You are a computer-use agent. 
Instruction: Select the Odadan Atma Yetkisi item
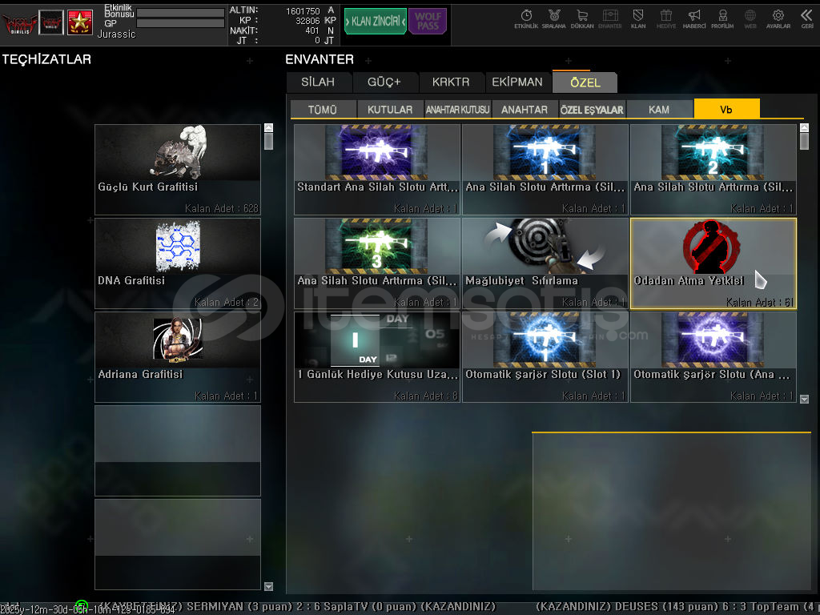(713, 263)
